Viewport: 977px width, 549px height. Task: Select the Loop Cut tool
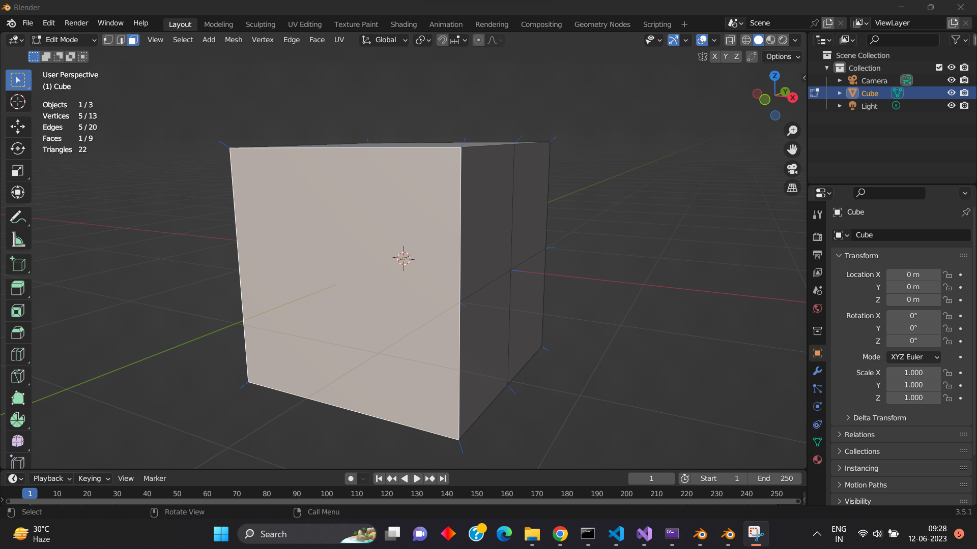point(18,354)
